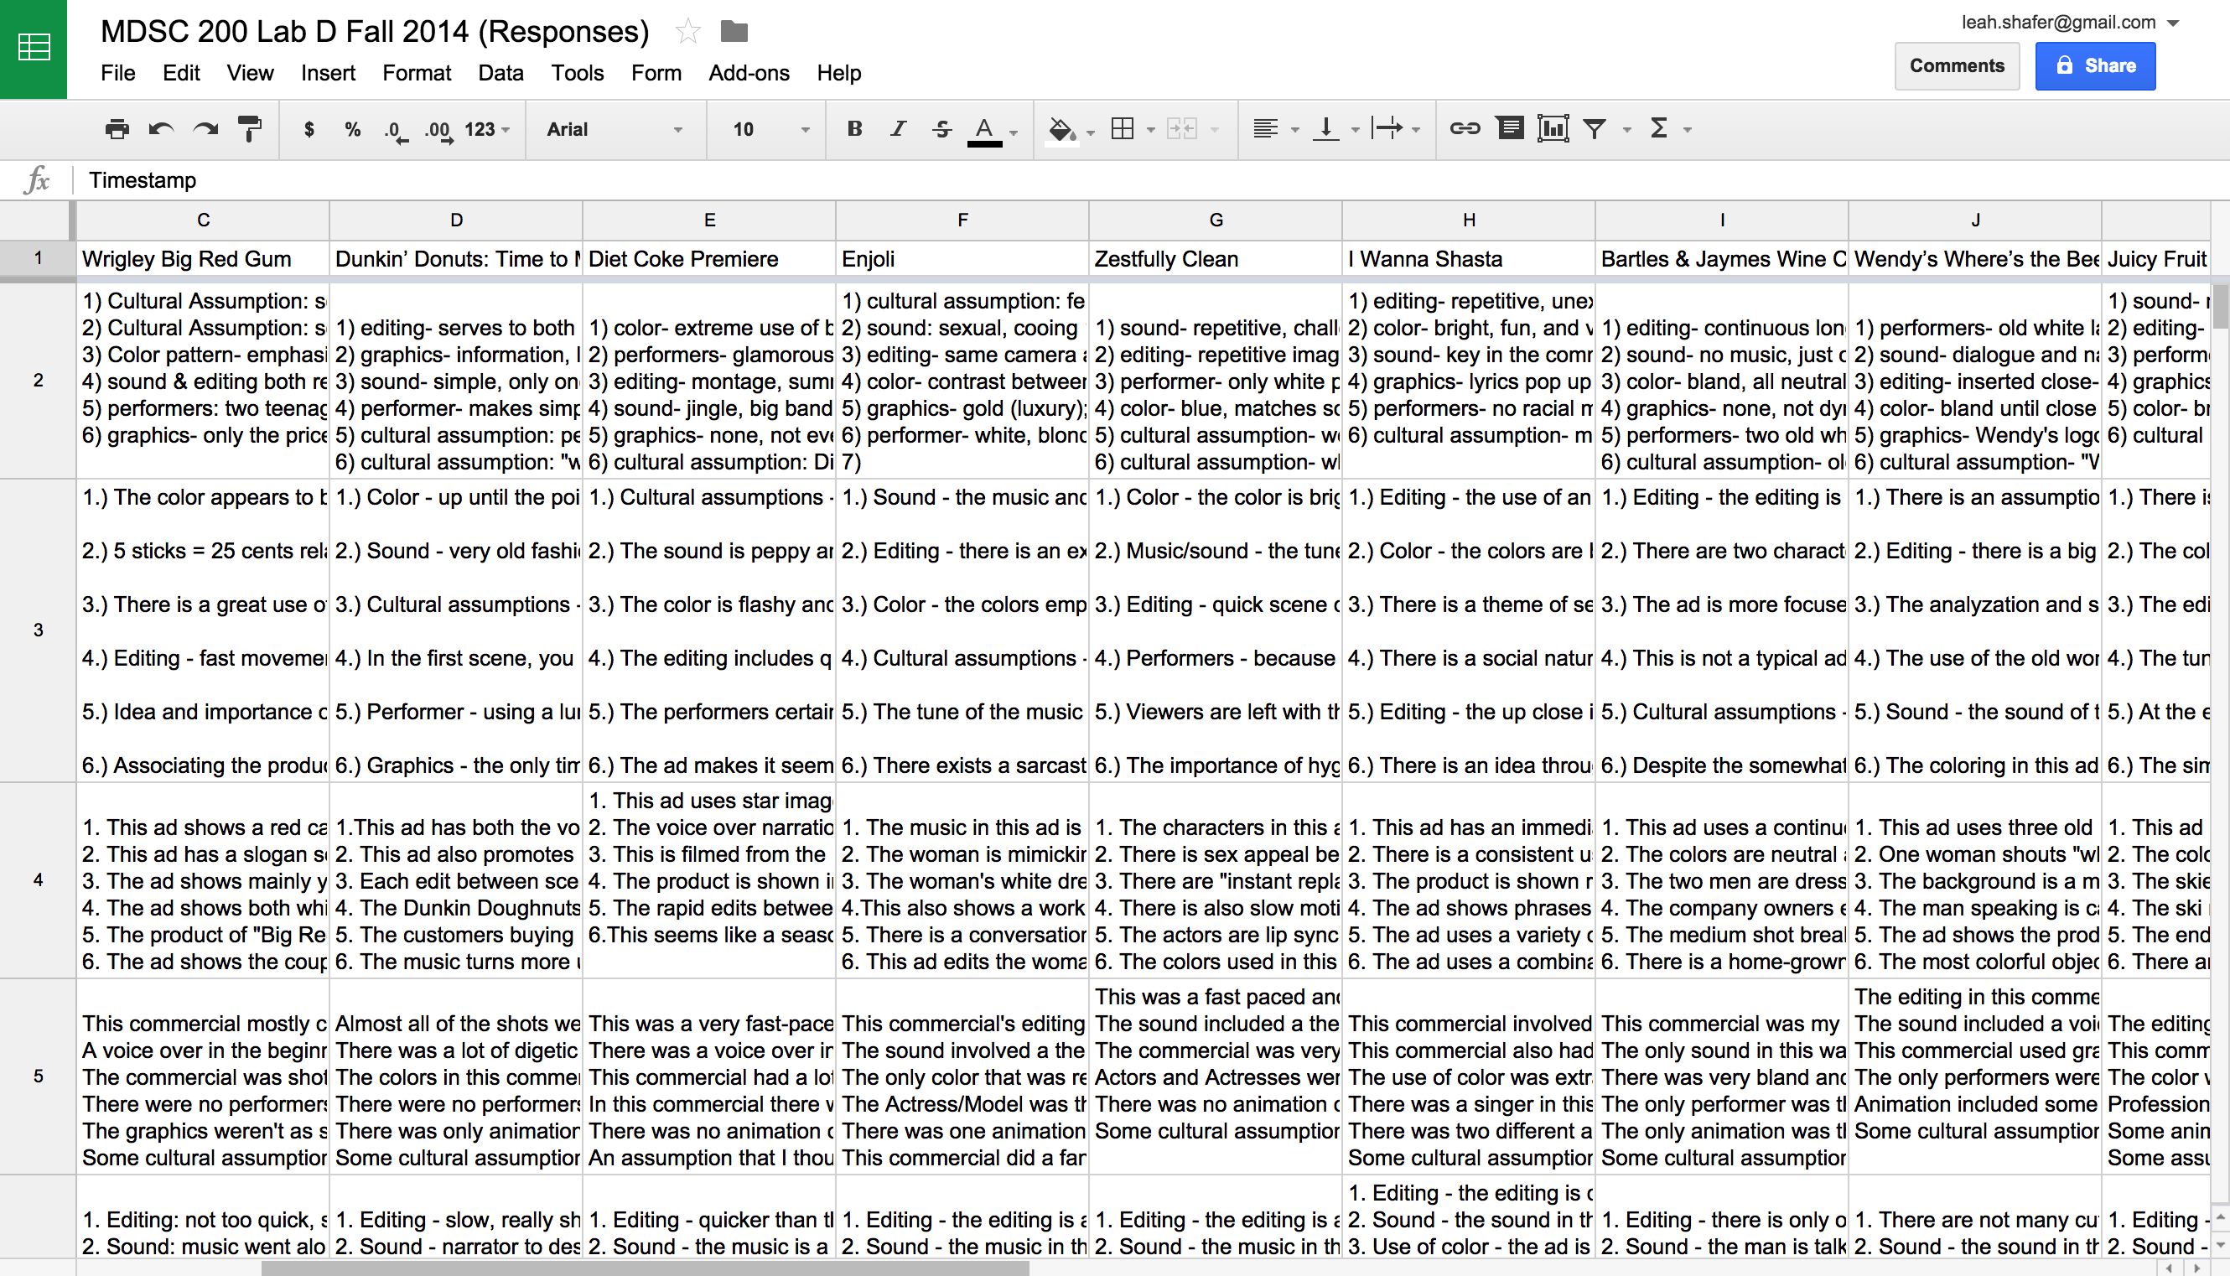Select the Paint format tool
Viewport: 2230px width, 1276px height.
[x=250, y=130]
